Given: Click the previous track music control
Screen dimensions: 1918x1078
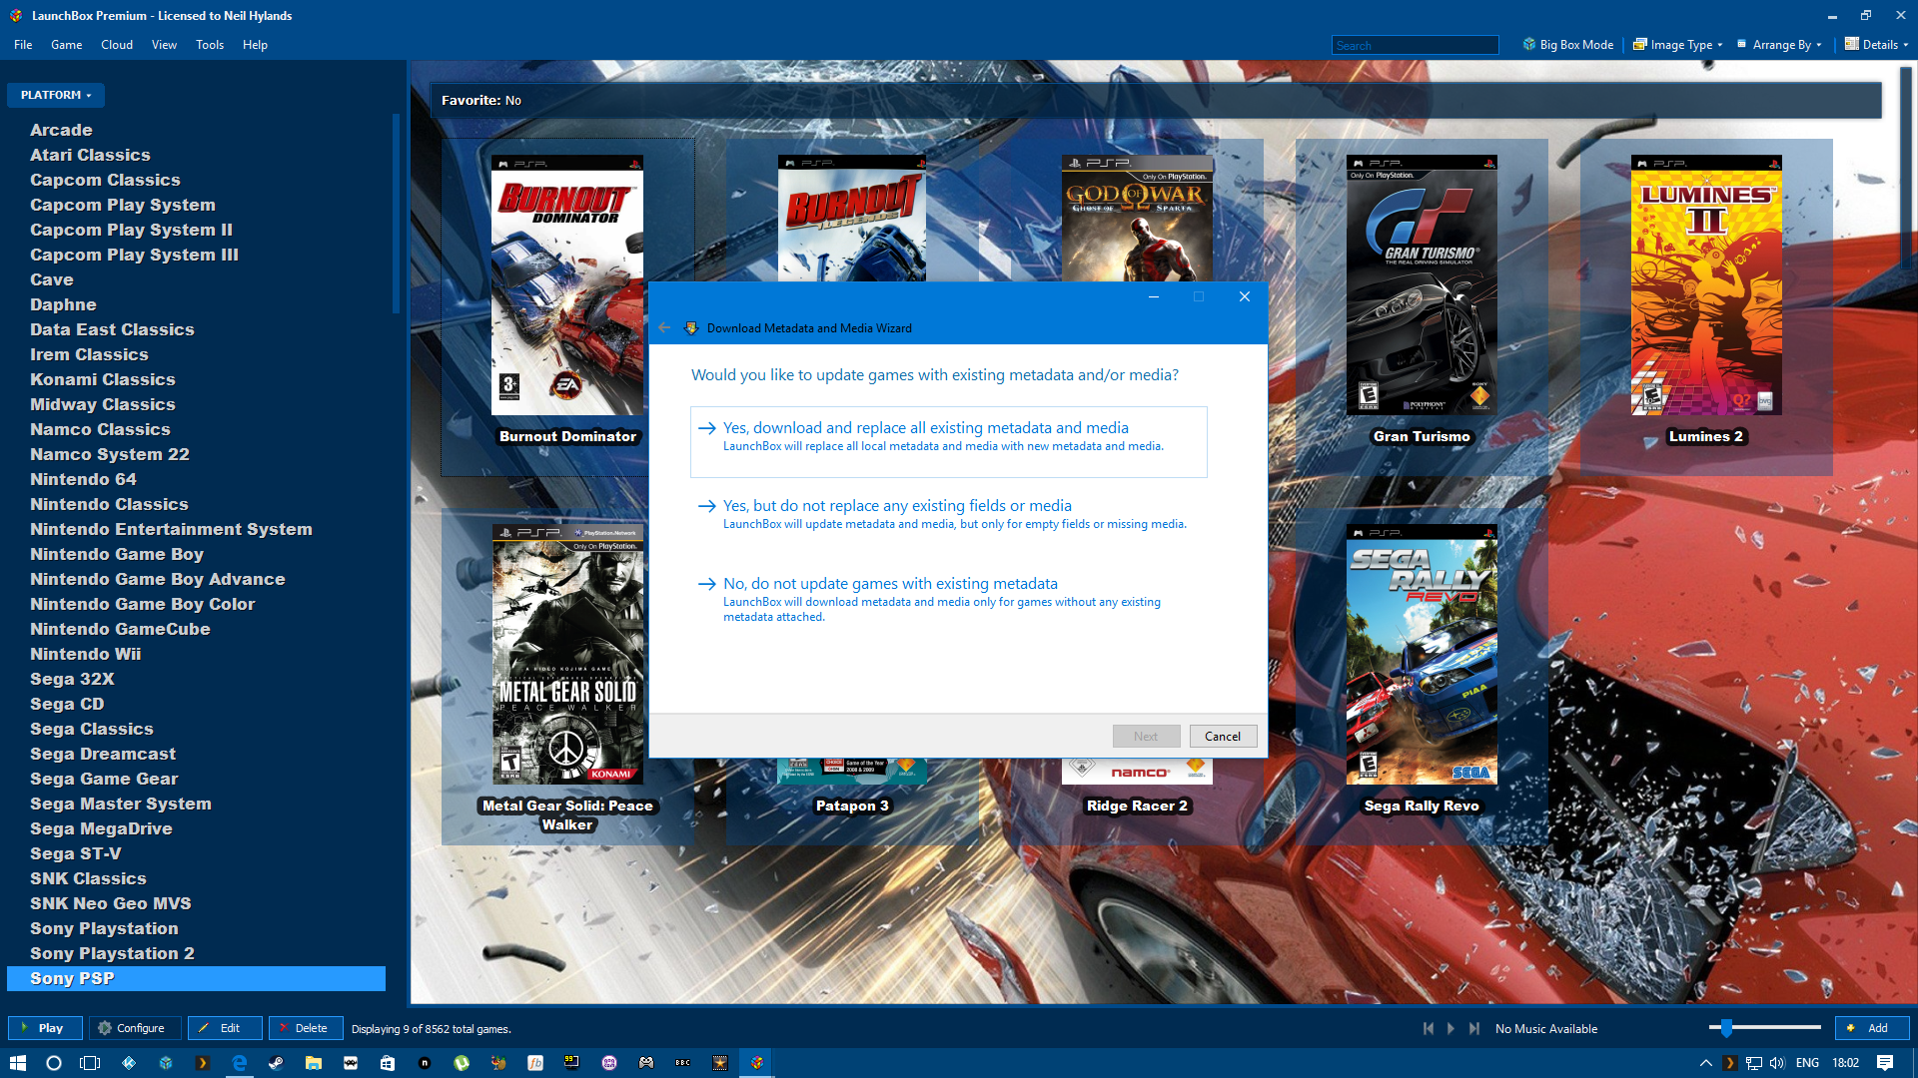Looking at the screenshot, I should pyautogui.click(x=1429, y=1029).
